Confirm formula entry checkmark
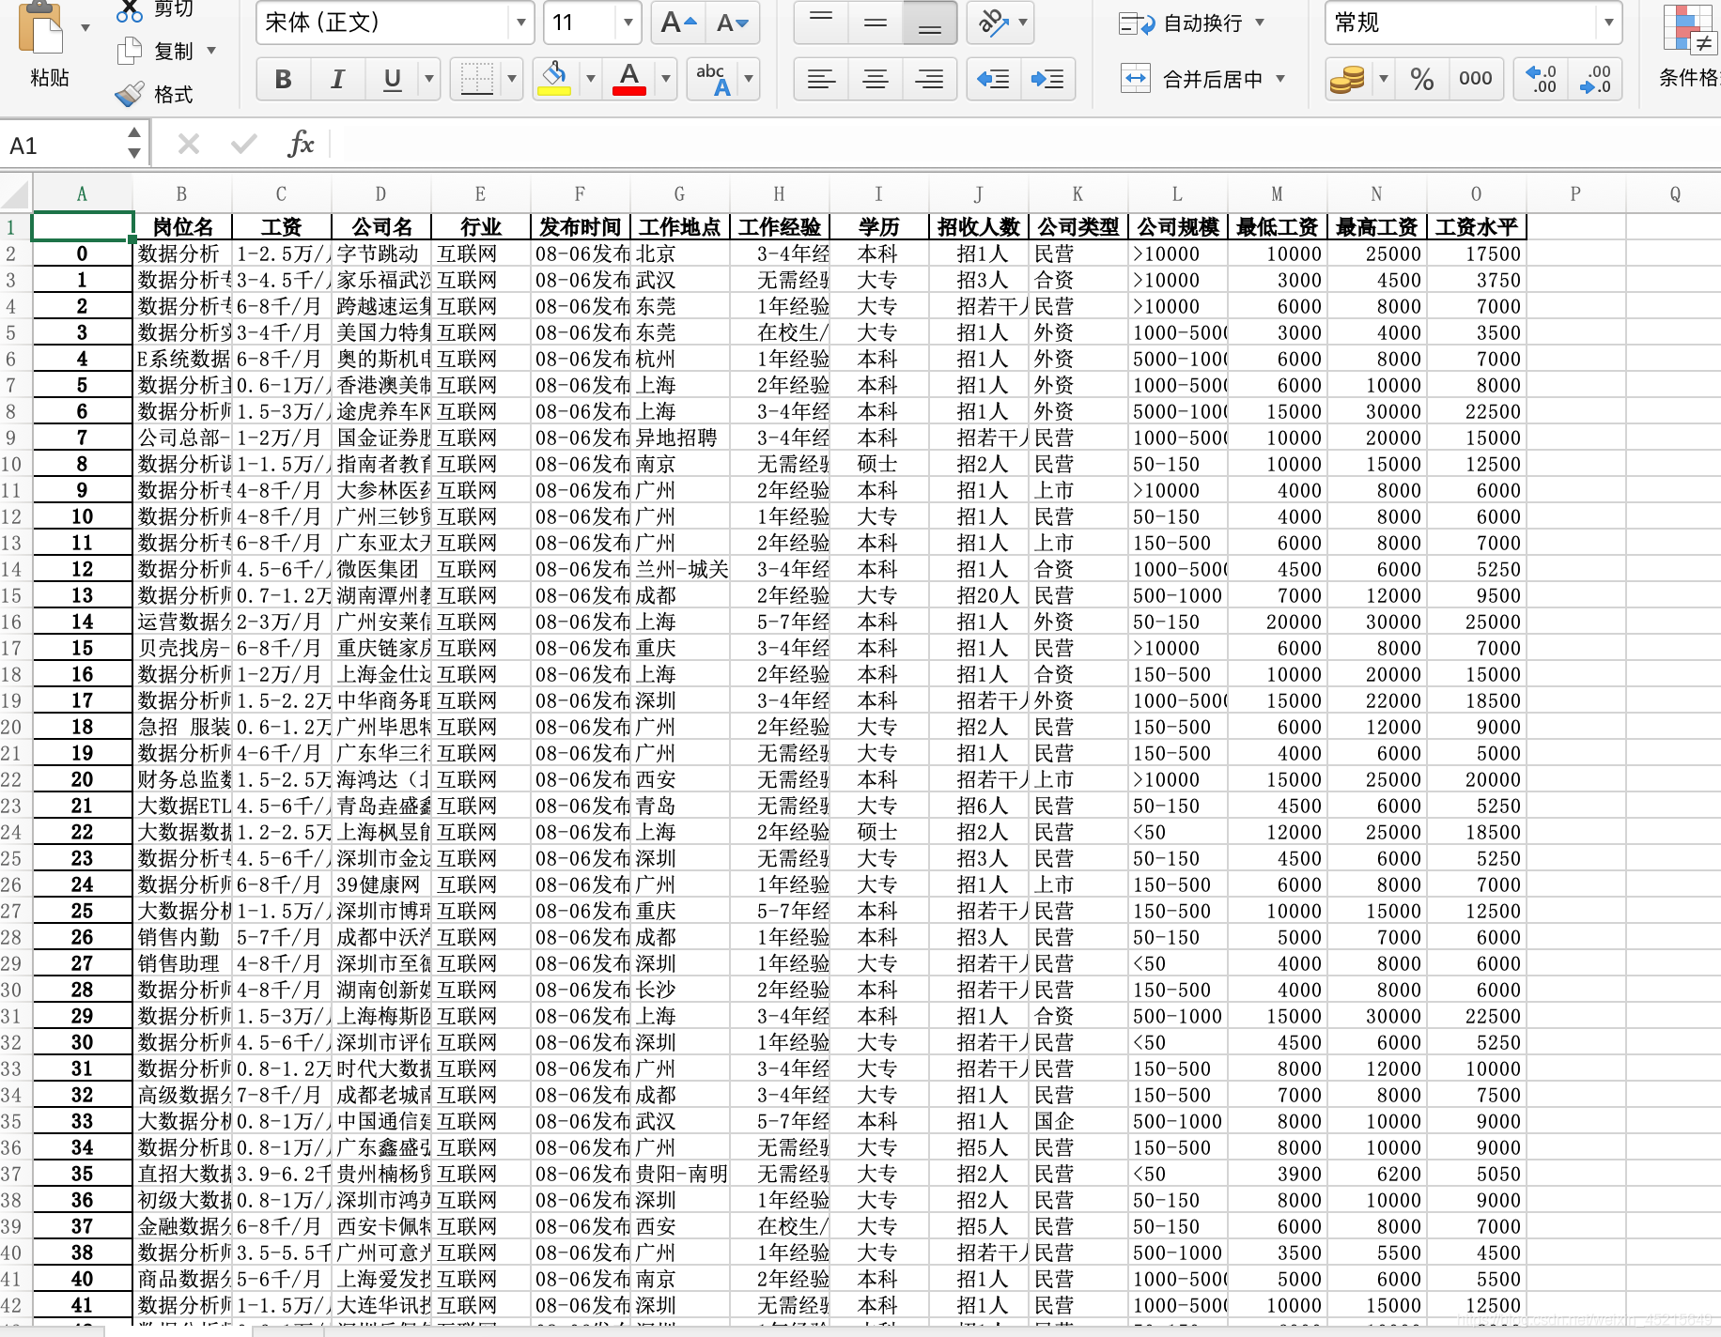The height and width of the screenshot is (1337, 1721). 243,144
